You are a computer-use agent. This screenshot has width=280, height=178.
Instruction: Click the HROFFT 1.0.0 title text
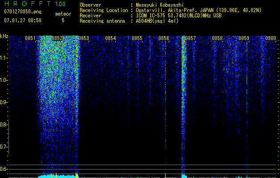35,4
